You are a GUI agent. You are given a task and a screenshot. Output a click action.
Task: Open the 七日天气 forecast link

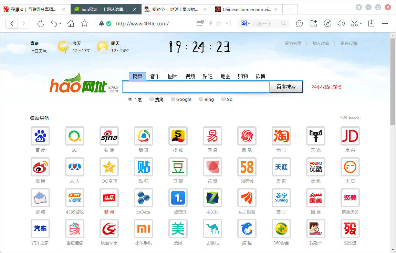[x=39, y=51]
